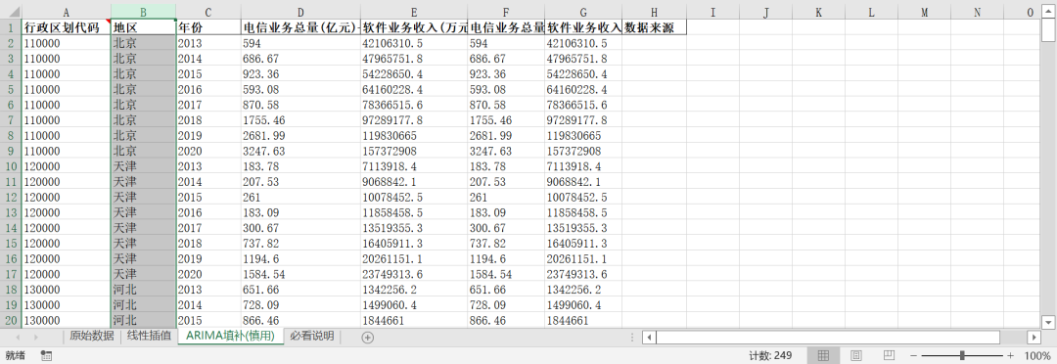Click the 行政区划代码 header cell
The height and width of the screenshot is (364, 1057).
pos(67,27)
